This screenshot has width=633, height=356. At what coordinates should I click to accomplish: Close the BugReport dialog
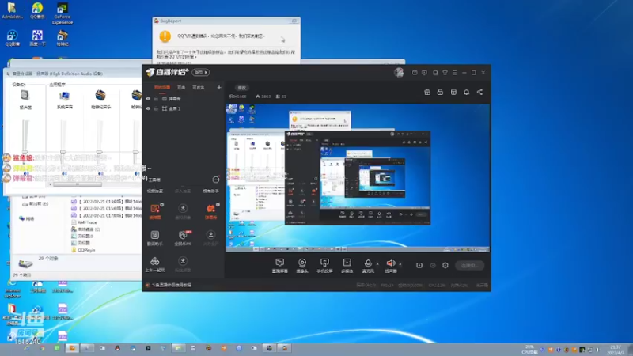coord(294,21)
